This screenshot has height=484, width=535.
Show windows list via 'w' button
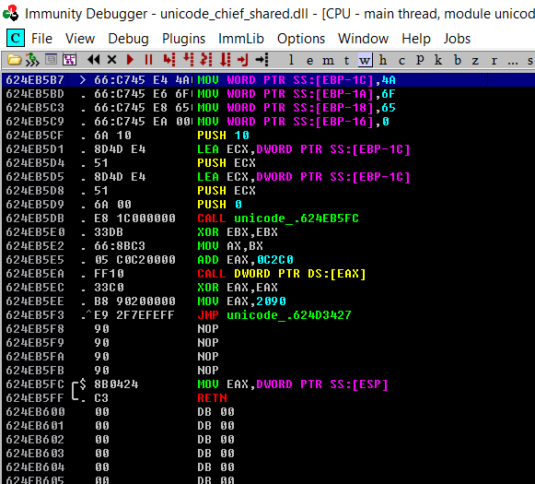(365, 60)
